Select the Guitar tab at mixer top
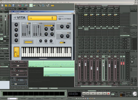 [x=87, y=9]
